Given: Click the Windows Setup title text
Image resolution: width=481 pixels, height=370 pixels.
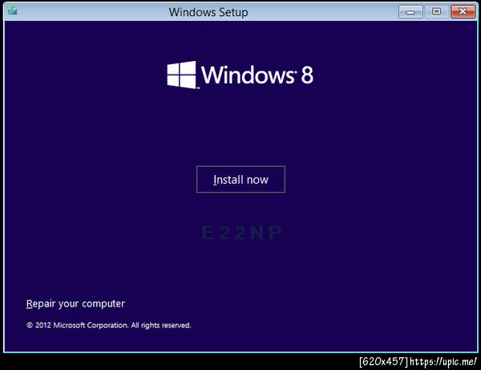Looking at the screenshot, I should click(208, 12).
